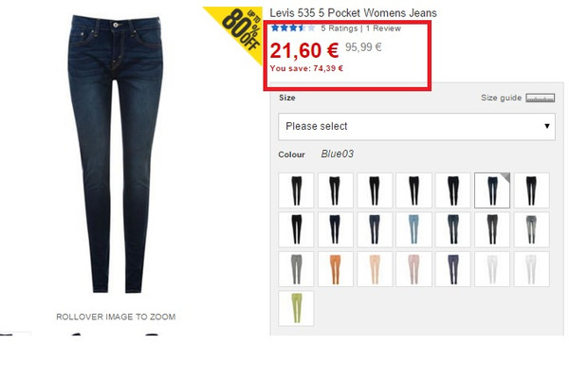The width and height of the screenshot is (569, 380).
Task: Choose the light blue jeans swatch
Action: pos(413,229)
